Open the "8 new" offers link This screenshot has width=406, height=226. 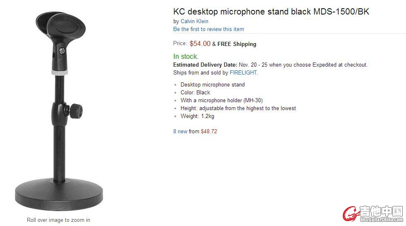(180, 131)
